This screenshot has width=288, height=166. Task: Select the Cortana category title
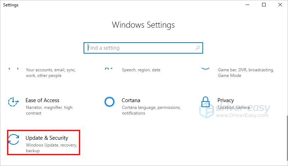point(131,100)
